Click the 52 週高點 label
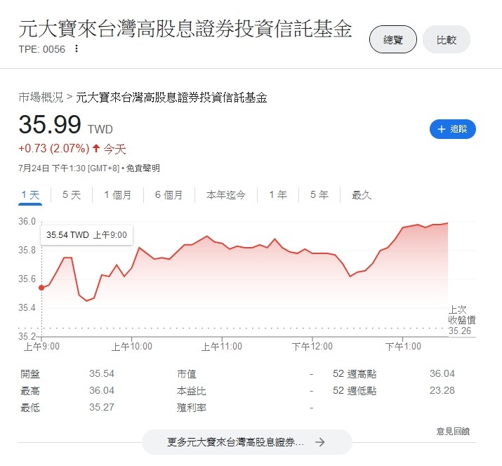The width and height of the screenshot is (502, 466). coord(355,373)
